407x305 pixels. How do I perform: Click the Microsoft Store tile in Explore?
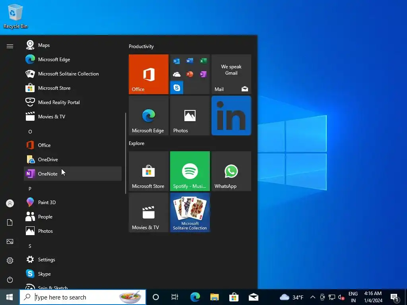pyautogui.click(x=149, y=171)
